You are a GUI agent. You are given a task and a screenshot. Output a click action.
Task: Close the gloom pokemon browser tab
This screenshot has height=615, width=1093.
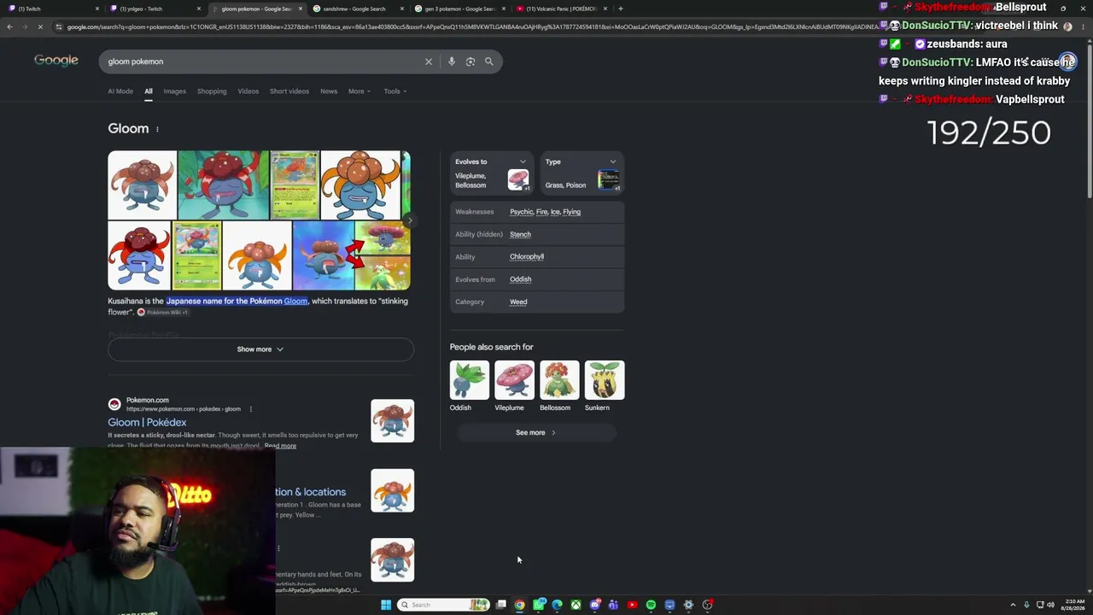(301, 9)
